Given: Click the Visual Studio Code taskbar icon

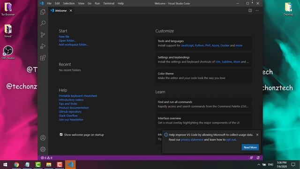Looking at the screenshot, I should click(x=70, y=165).
